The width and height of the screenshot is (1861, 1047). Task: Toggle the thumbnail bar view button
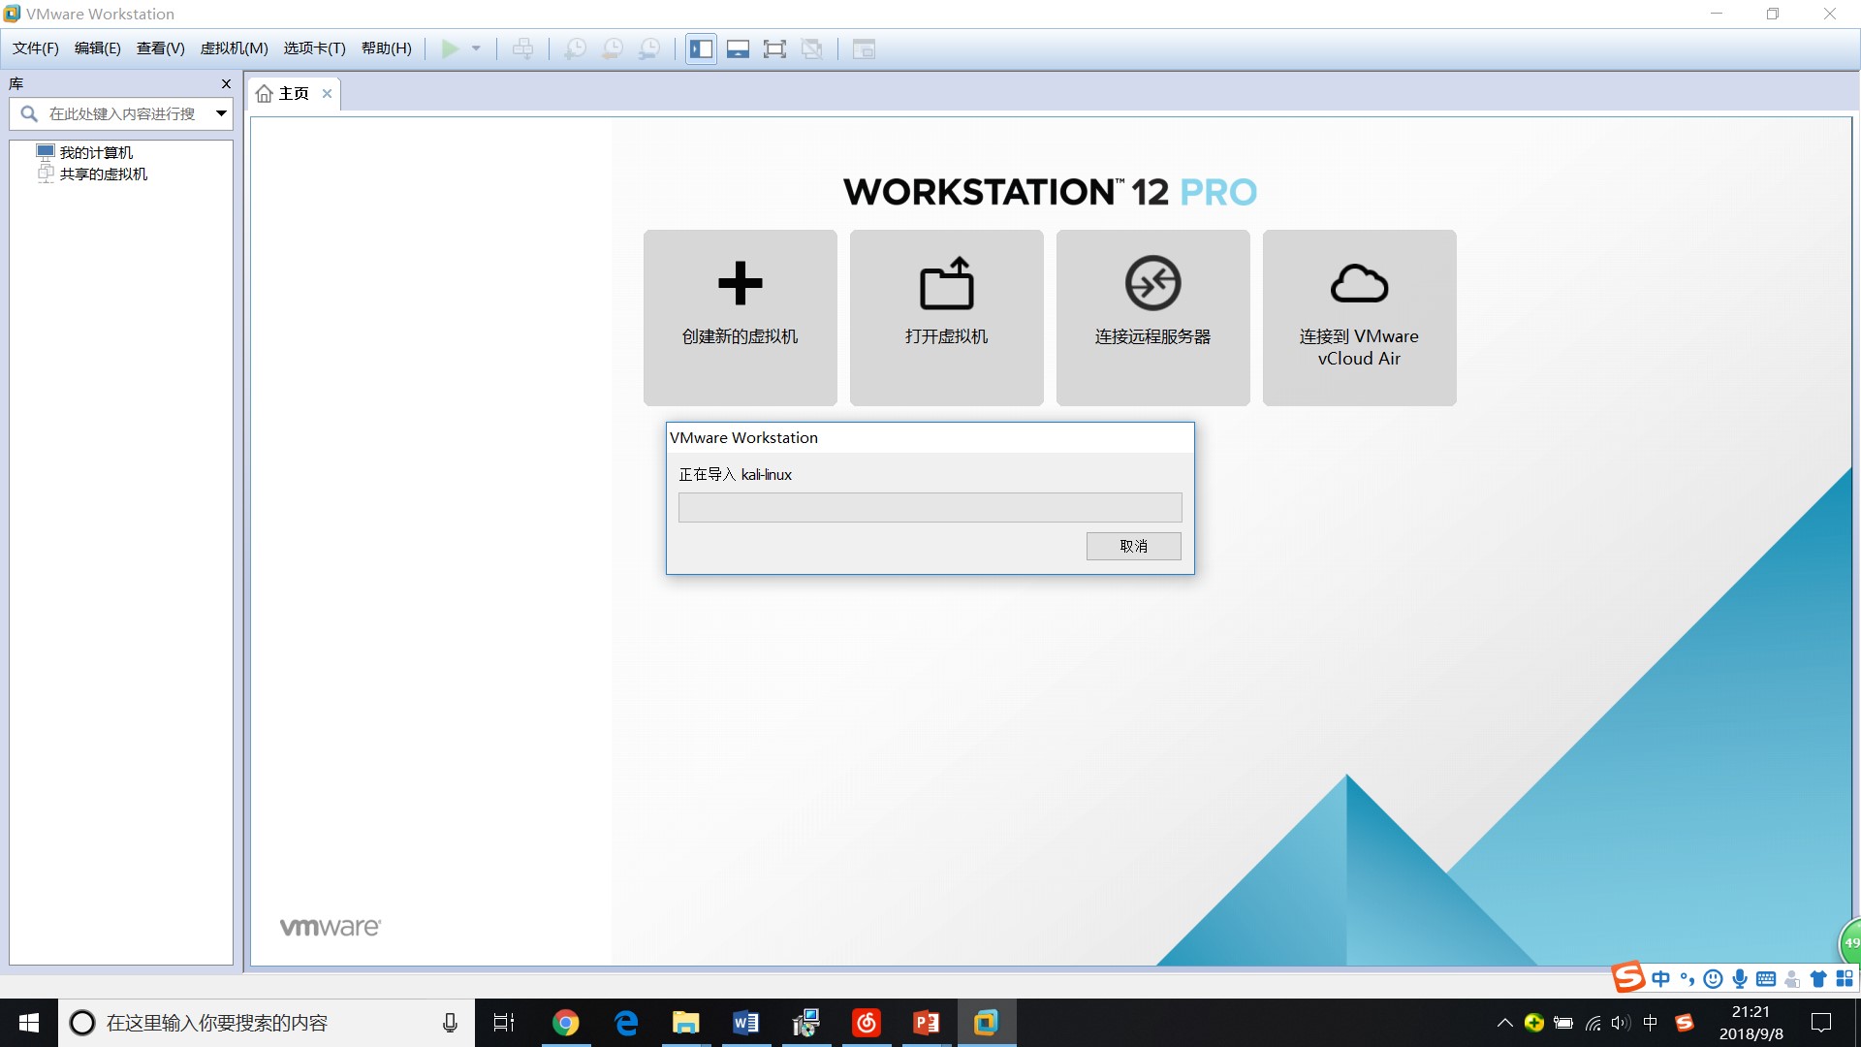(738, 48)
